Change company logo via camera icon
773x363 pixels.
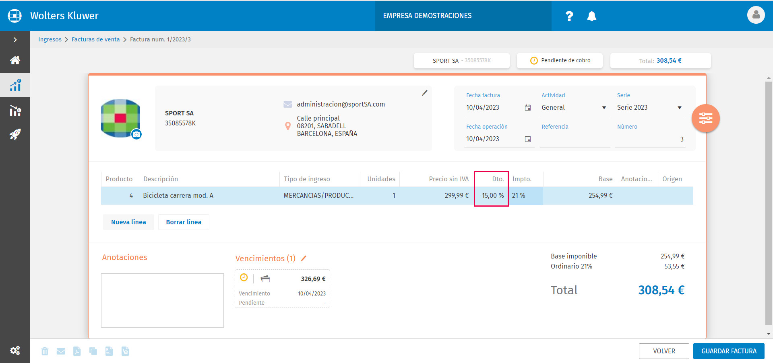pos(136,134)
